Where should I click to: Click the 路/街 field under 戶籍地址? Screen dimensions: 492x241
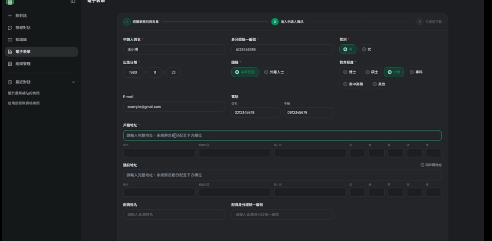coord(310,153)
